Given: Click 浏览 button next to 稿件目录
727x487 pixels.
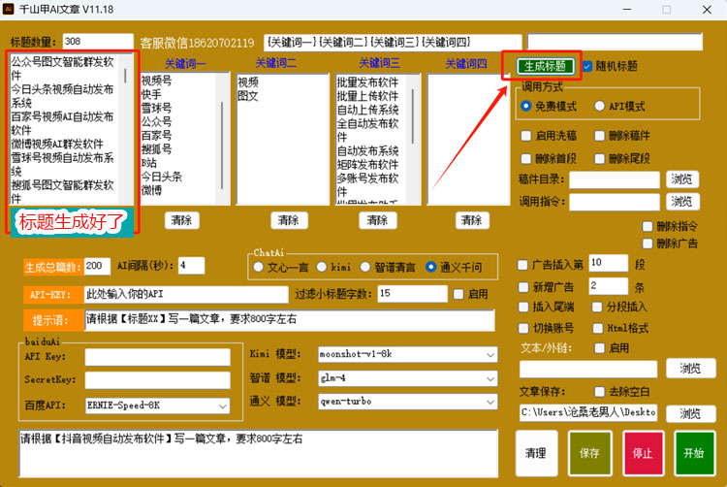Looking at the screenshot, I should (x=682, y=179).
